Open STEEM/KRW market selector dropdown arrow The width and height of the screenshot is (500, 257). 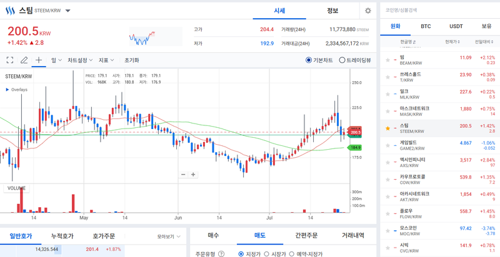68,11
